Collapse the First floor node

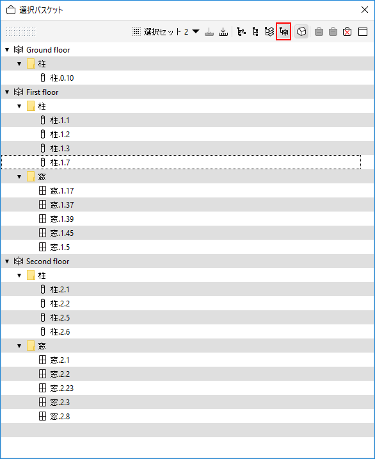pyautogui.click(x=7, y=92)
